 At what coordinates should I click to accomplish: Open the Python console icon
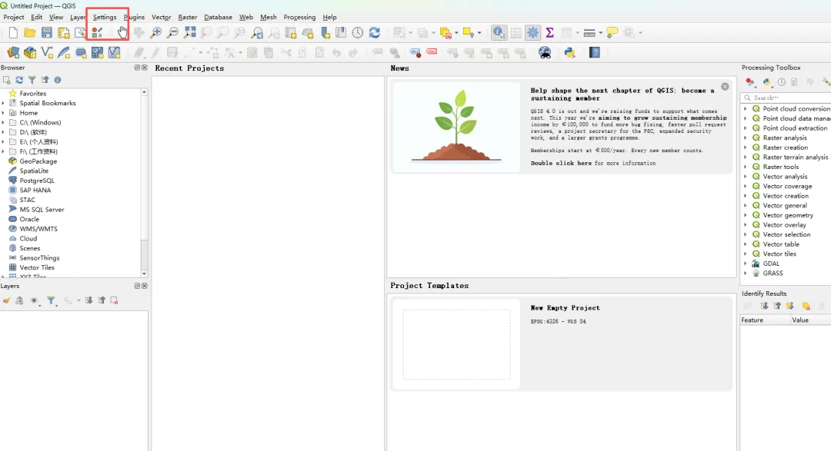569,52
